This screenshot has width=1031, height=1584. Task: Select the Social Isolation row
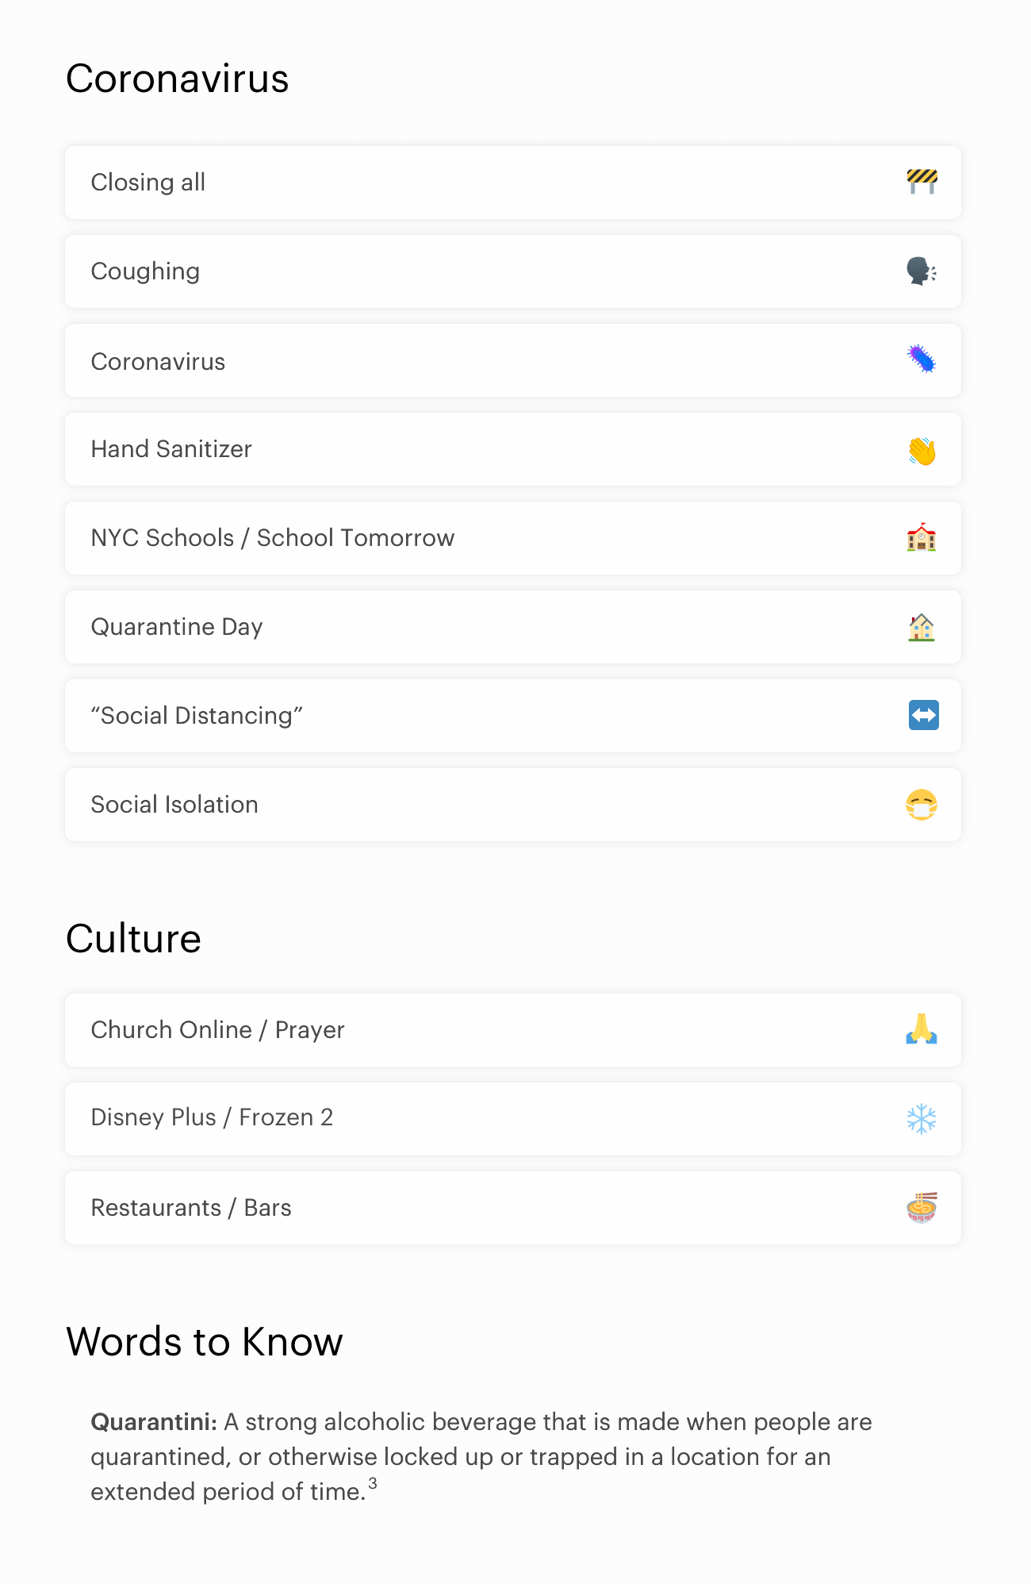[513, 805]
